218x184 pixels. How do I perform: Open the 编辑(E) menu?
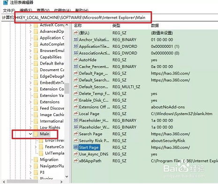tap(26, 10)
